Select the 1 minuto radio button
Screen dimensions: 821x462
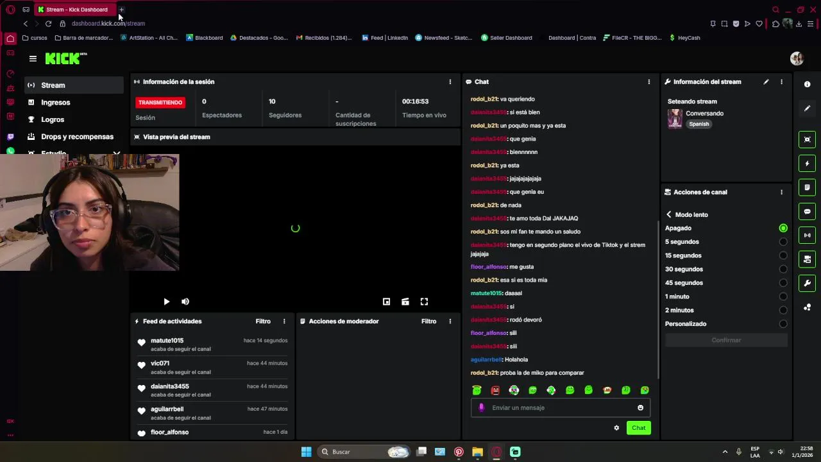[783, 296]
